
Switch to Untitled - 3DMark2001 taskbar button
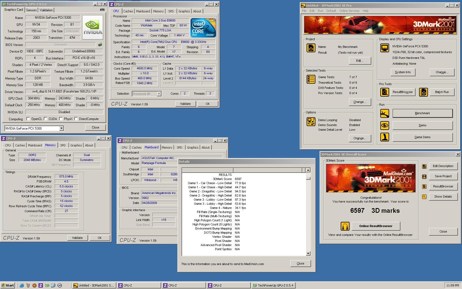[94, 285]
